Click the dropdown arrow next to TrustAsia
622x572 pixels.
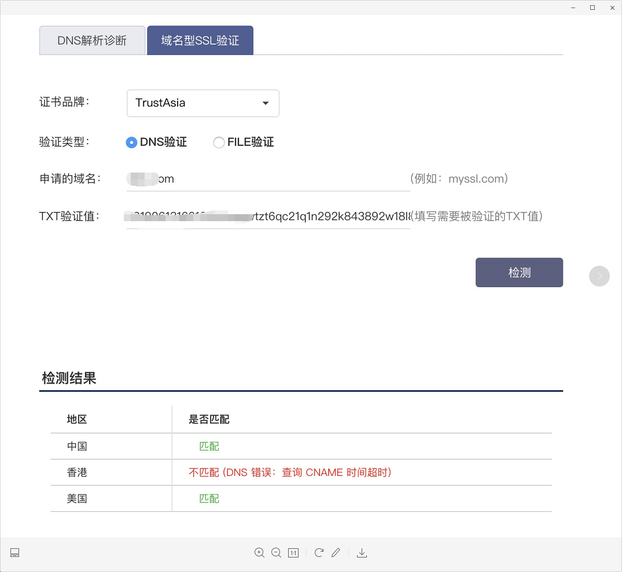tap(266, 103)
